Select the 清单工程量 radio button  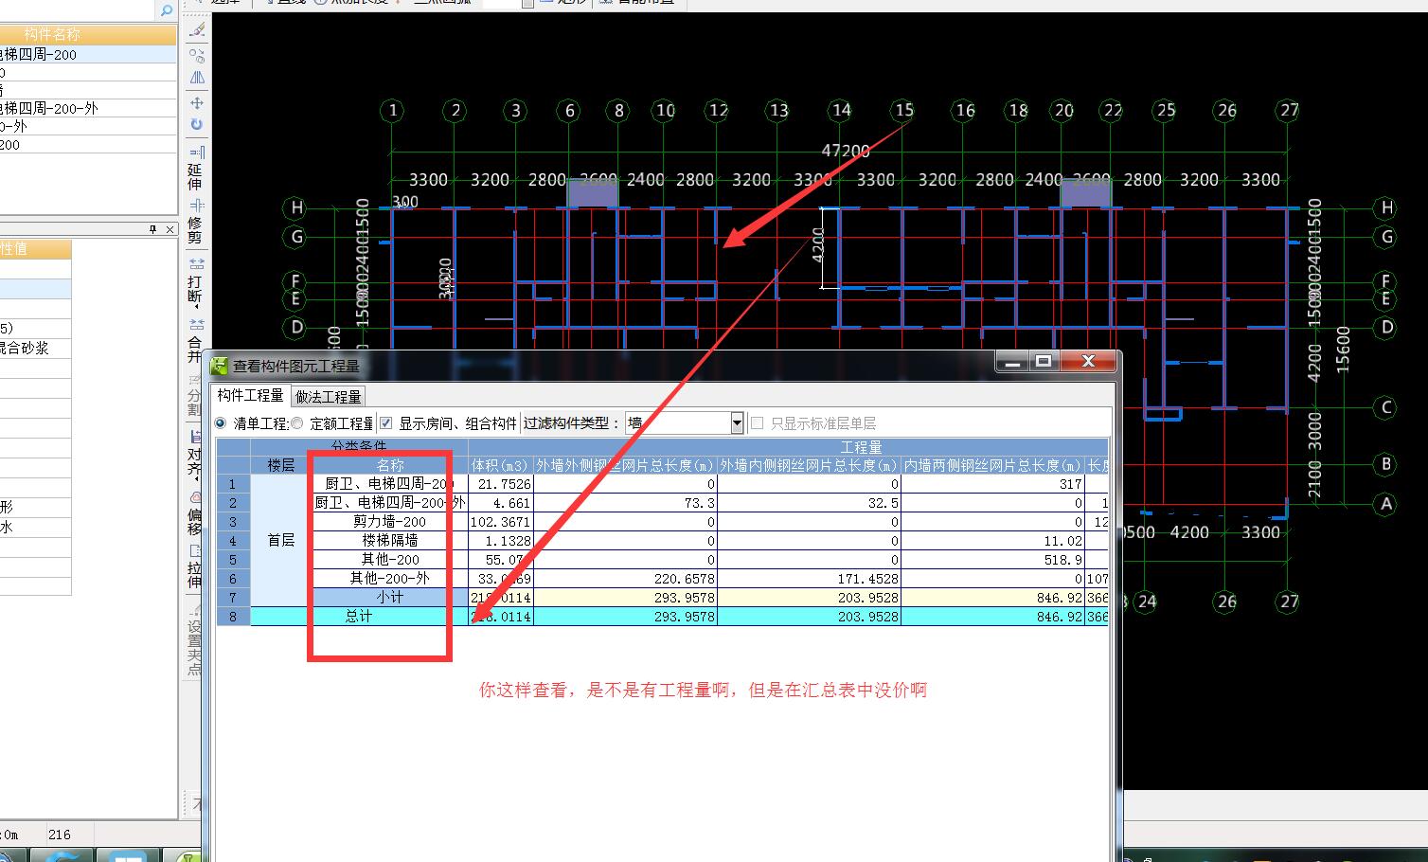[221, 423]
